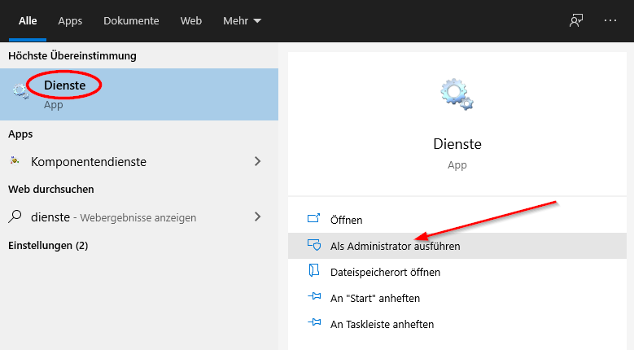The height and width of the screenshot is (350, 634).
Task: Click the magnifier icon beside web result
Action: [x=15, y=217]
